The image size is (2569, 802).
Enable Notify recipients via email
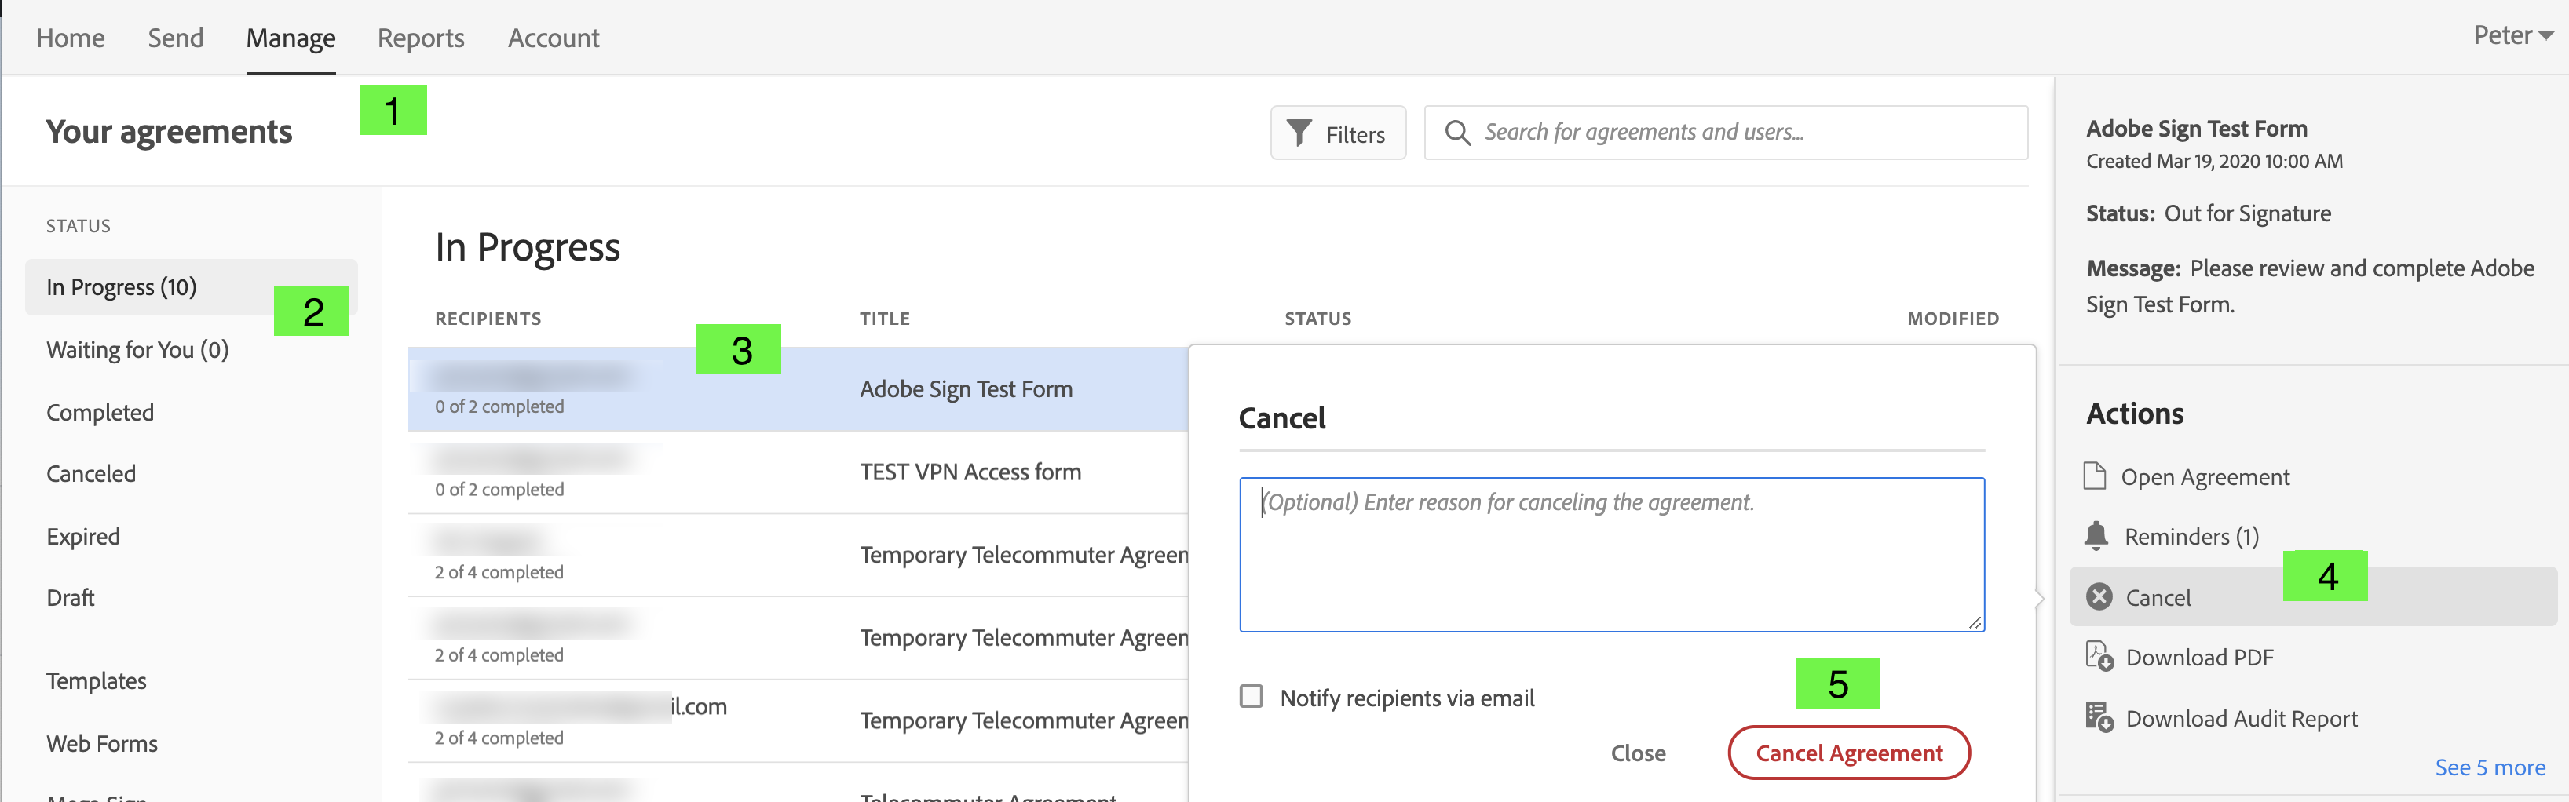point(1251,698)
